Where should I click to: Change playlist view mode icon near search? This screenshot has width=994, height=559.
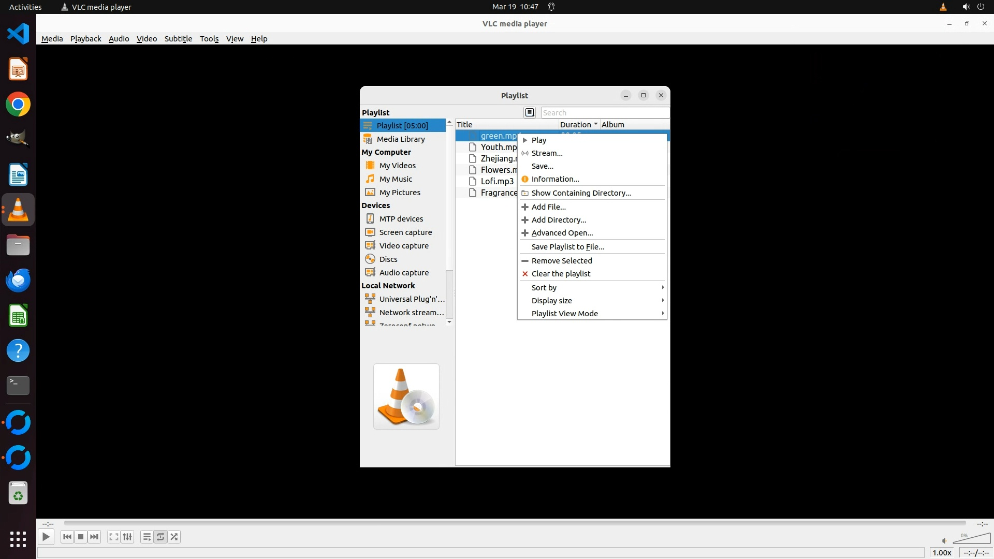click(x=529, y=112)
